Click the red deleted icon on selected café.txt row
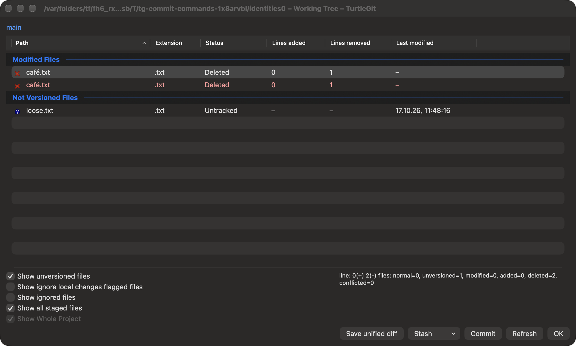Screen dimensions: 576x346 17,73
